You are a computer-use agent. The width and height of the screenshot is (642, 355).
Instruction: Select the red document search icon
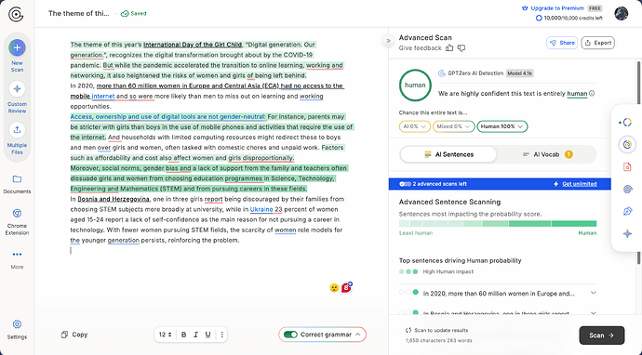(627, 166)
